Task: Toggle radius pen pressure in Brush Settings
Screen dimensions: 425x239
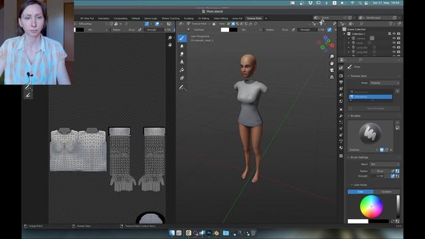Action: point(392,171)
